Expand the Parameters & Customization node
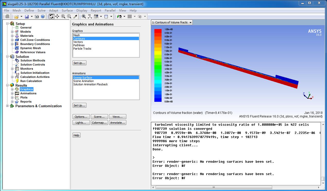 [7, 106]
